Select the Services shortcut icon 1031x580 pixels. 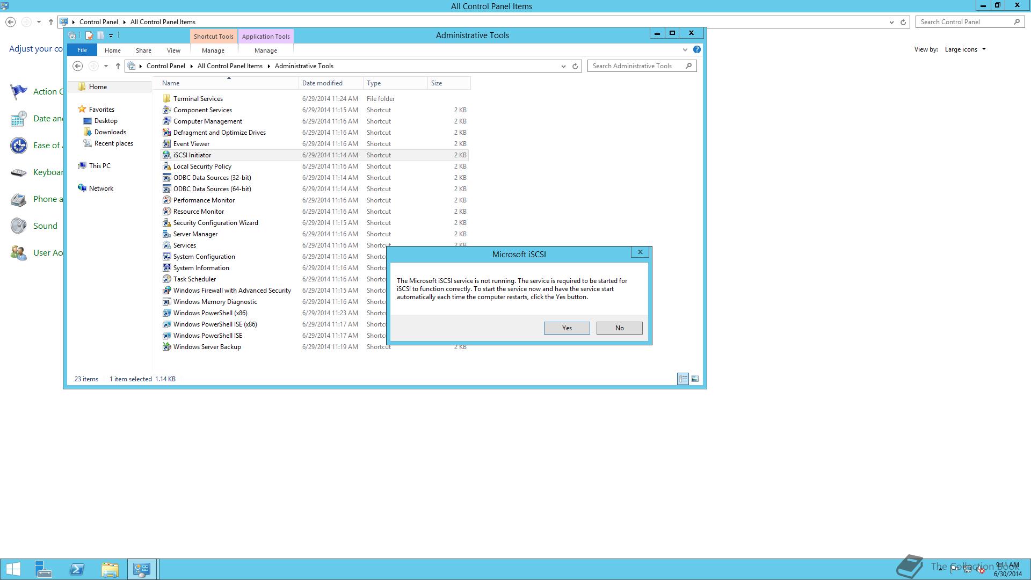pyautogui.click(x=166, y=245)
